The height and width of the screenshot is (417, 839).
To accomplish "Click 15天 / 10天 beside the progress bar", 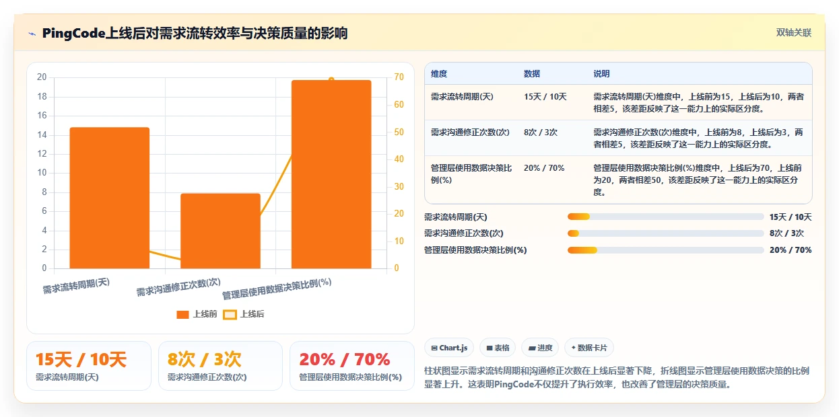I will pyautogui.click(x=791, y=217).
